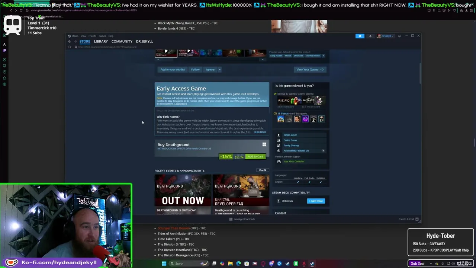Screen dimensions: 476x268
Task: Open Dr.Jekyll account dropdown in title bar
Action: [x=385, y=36]
